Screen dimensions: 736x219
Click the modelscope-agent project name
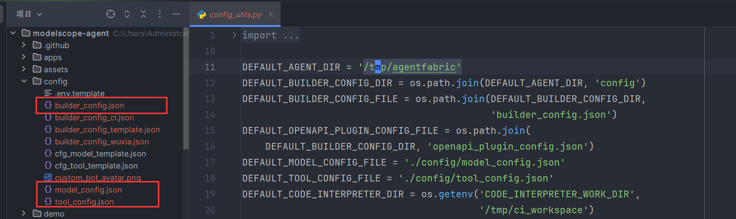click(71, 33)
